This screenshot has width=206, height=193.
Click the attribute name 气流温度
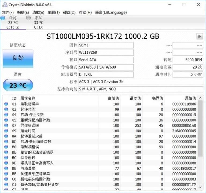pos(28,169)
